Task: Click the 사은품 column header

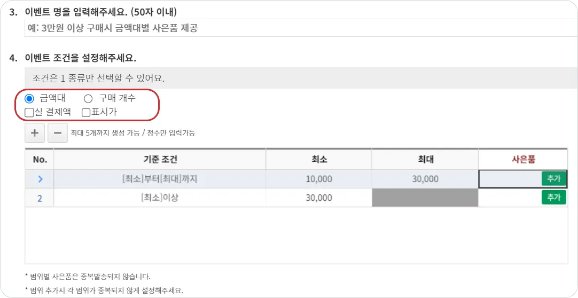Action: [522, 159]
